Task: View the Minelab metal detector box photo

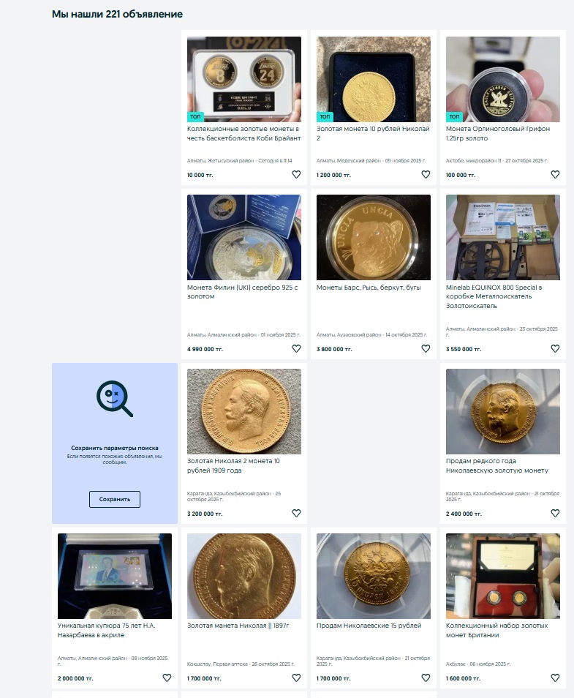Action: tap(503, 237)
